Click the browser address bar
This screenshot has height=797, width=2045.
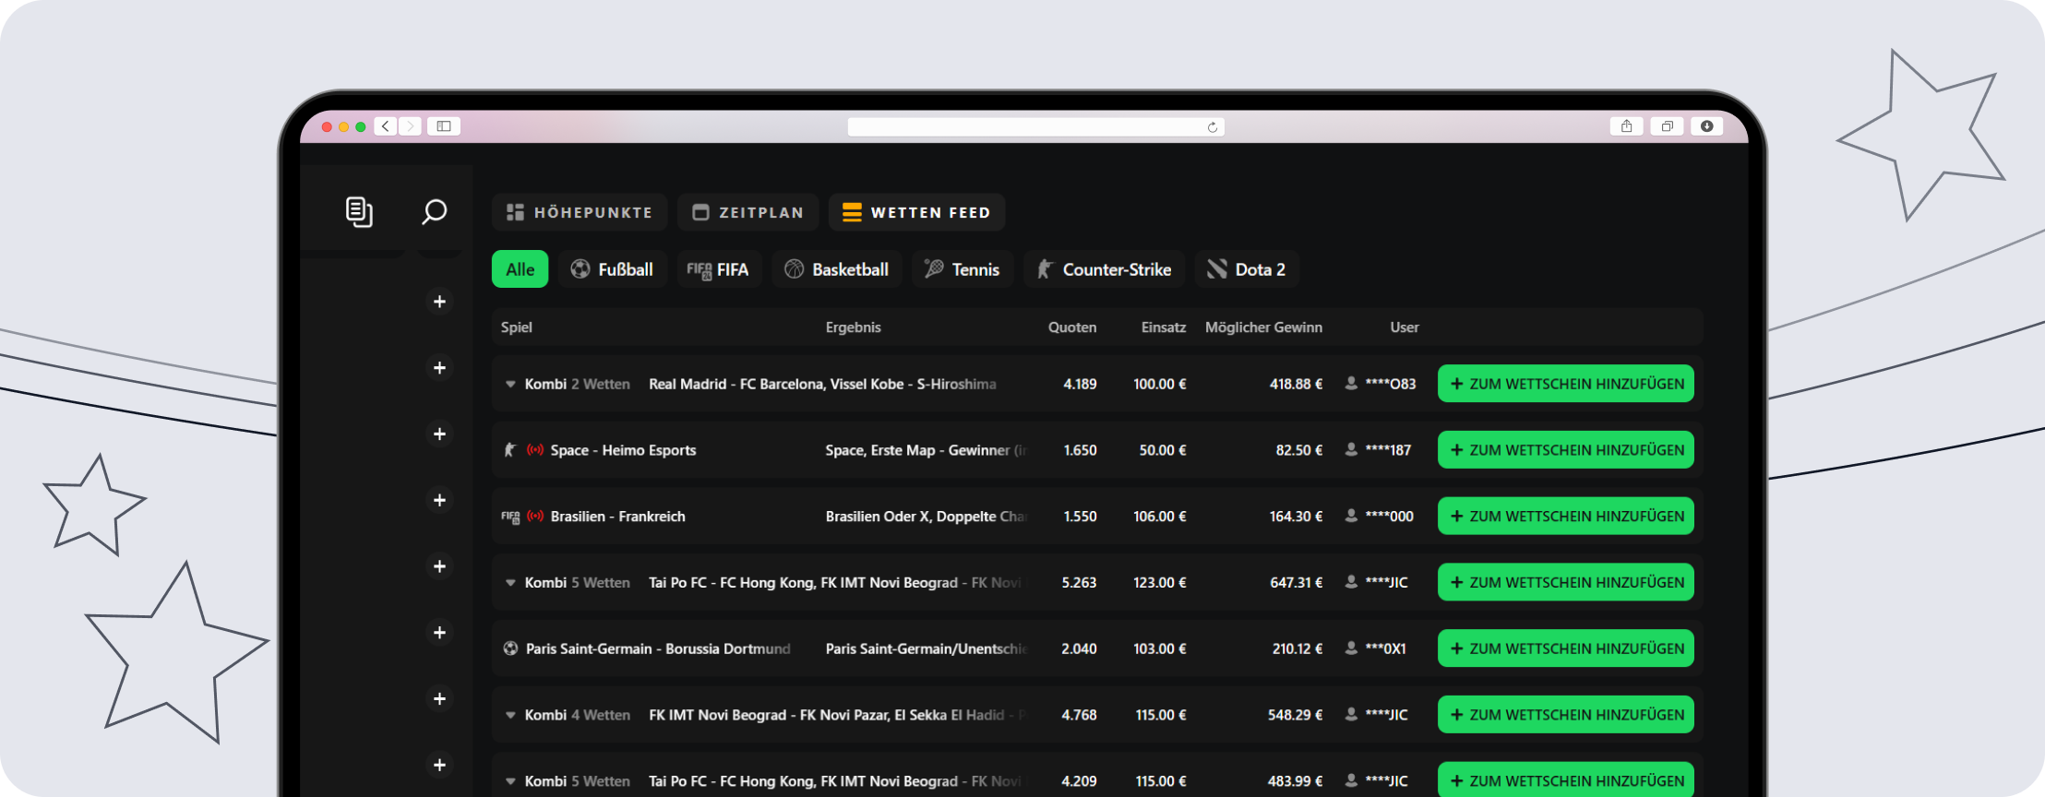[1036, 126]
